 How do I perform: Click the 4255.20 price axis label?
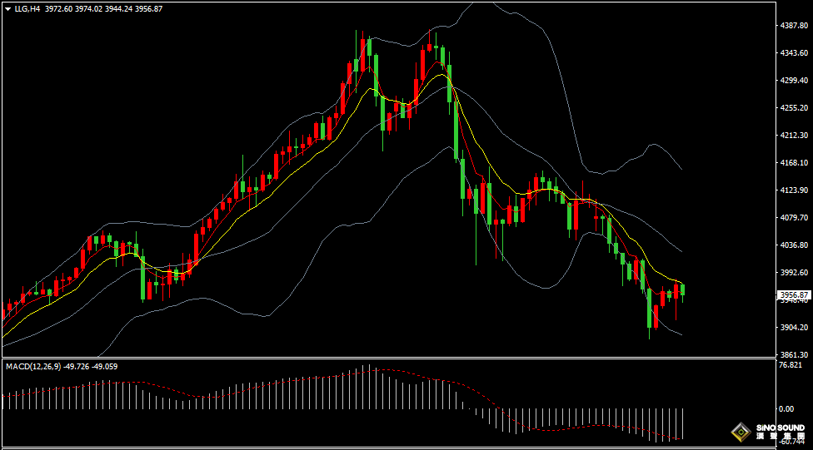point(793,108)
